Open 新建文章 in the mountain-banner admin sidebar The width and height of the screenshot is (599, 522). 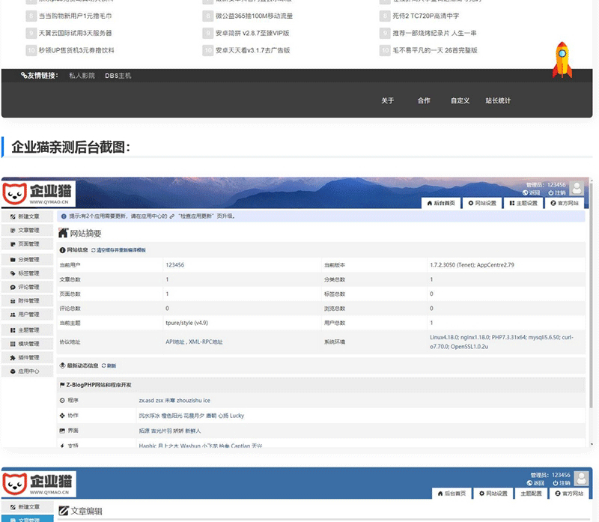(27, 216)
